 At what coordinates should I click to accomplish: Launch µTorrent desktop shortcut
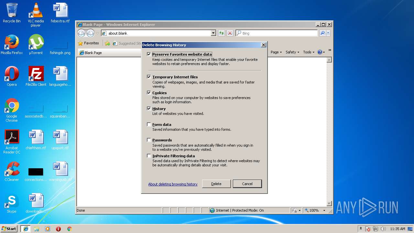click(36, 45)
